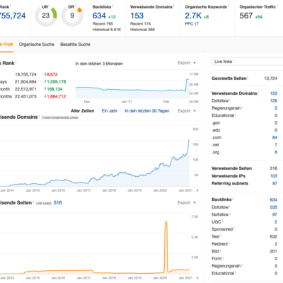Click the info icon beside Gecrawlte Seiten
Image resolution: width=283 pixels, height=283 pixels.
coord(248,77)
